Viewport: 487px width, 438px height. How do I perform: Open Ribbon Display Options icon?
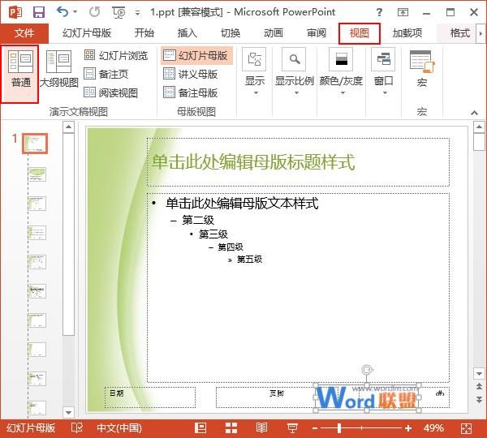pos(403,12)
